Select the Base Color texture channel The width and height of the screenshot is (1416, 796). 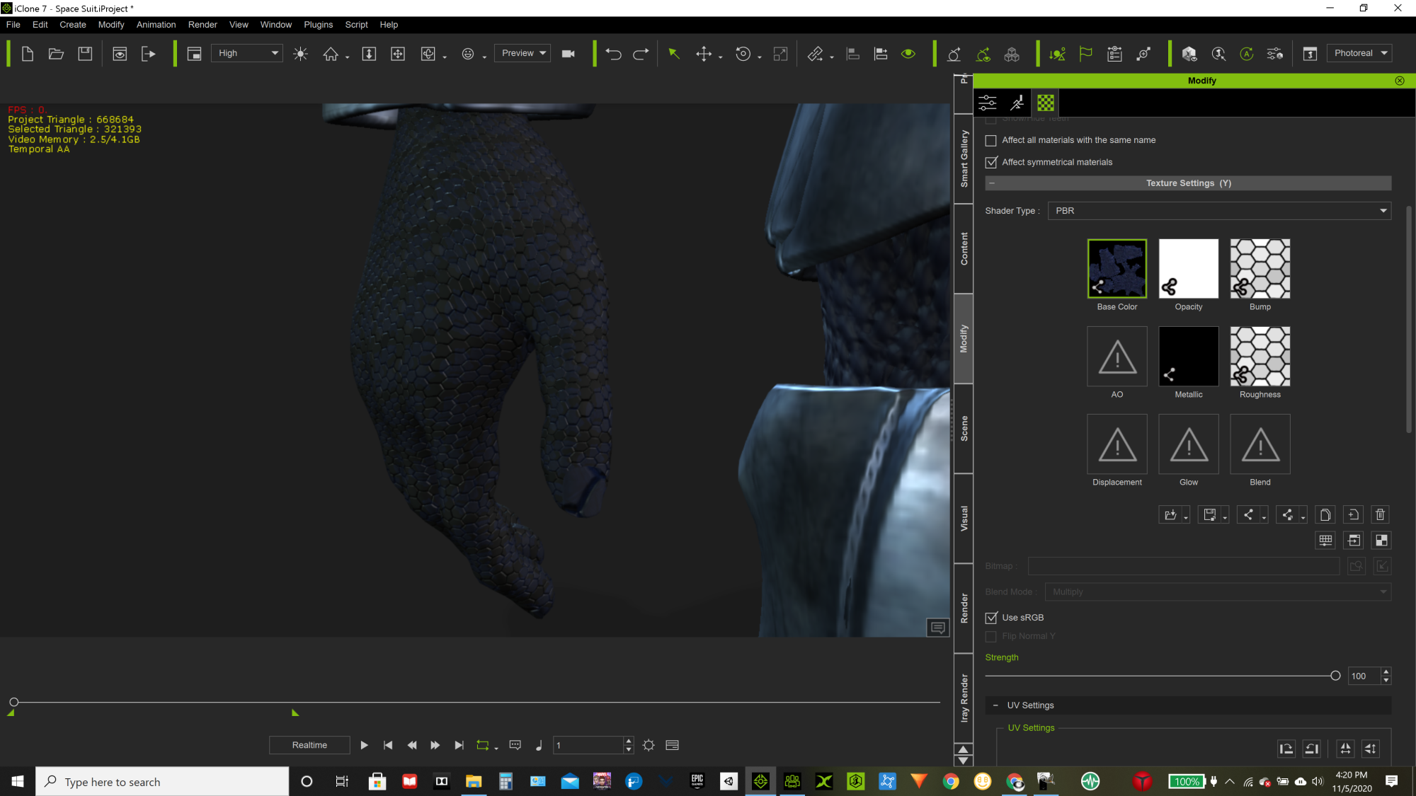pyautogui.click(x=1117, y=268)
